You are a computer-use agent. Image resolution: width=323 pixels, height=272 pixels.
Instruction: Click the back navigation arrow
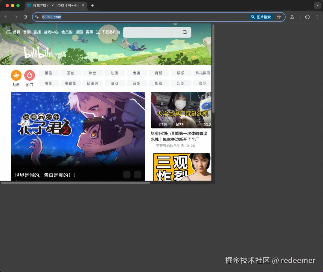tap(6, 17)
